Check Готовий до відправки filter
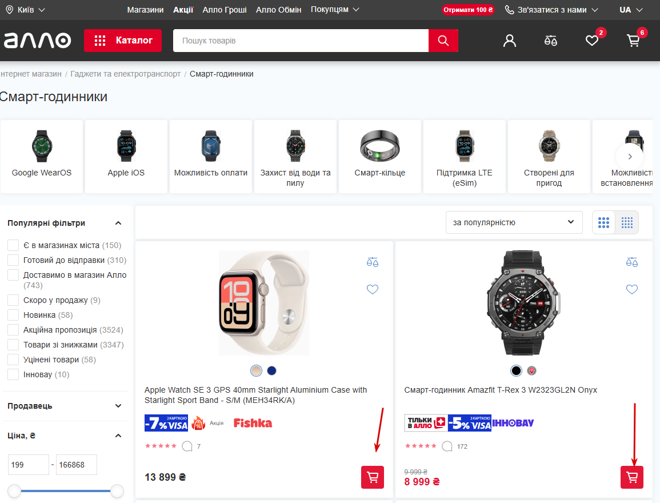660x503 pixels. (x=13, y=260)
